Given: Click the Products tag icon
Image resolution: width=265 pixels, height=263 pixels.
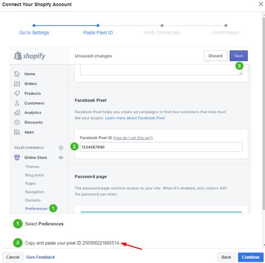Looking at the screenshot, I should point(17,93).
